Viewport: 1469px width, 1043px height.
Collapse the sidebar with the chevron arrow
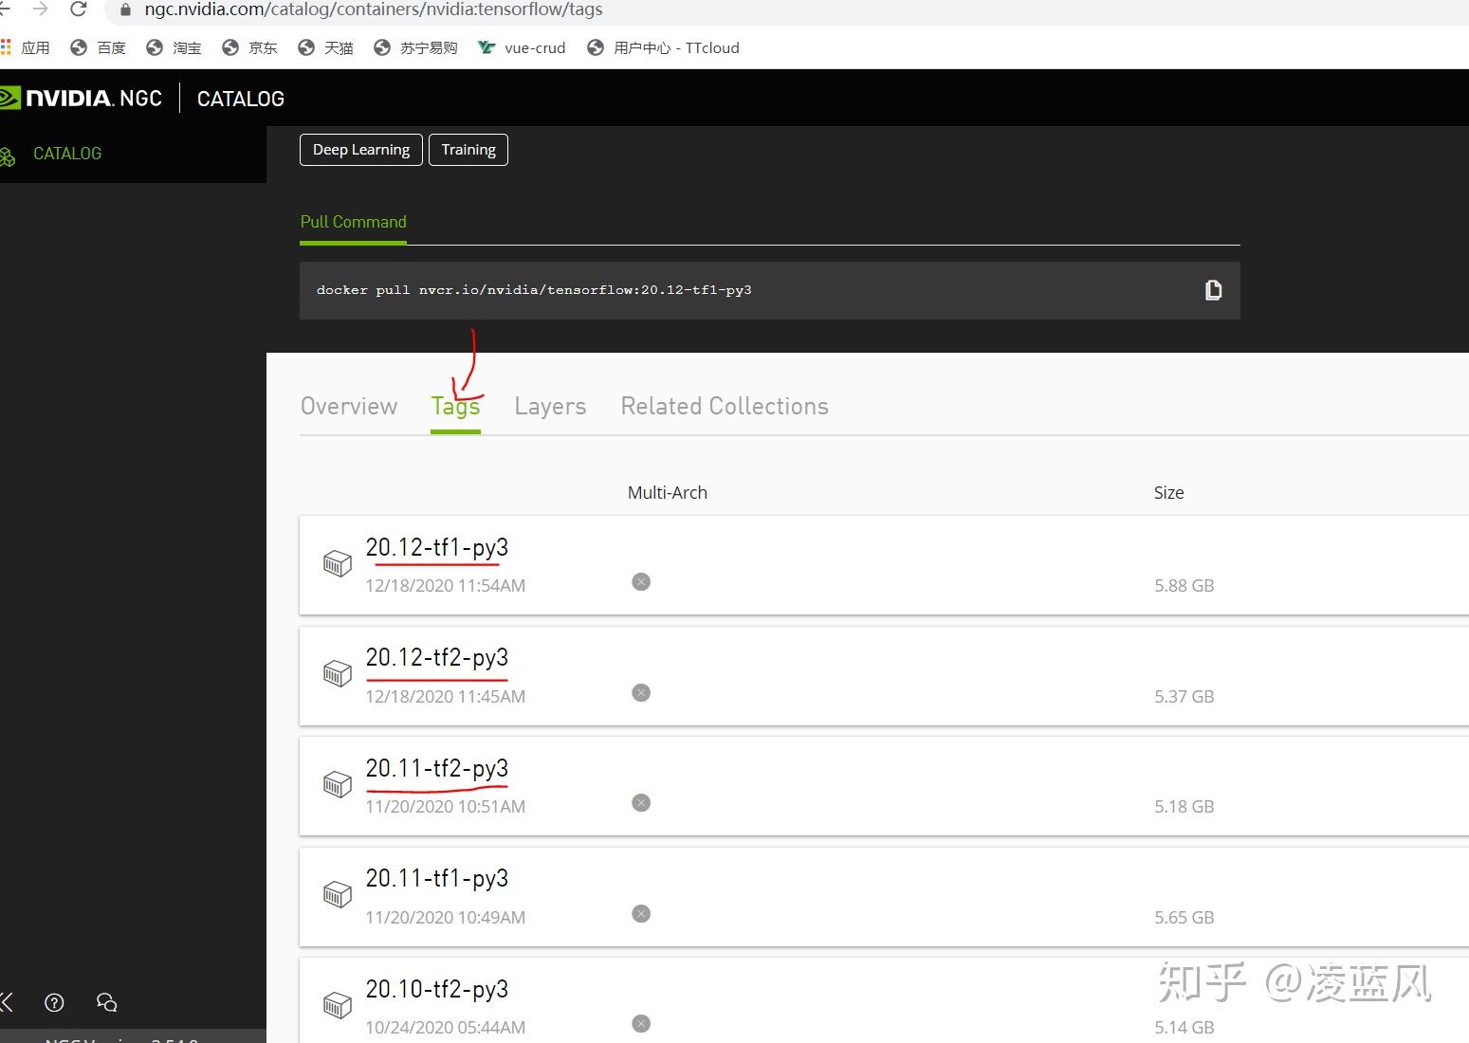click(x=8, y=1002)
